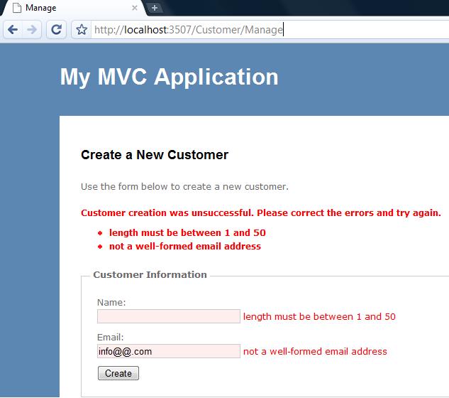Click the 'Customer creation was unsuccessful' error message
449x398 pixels.
pos(261,213)
